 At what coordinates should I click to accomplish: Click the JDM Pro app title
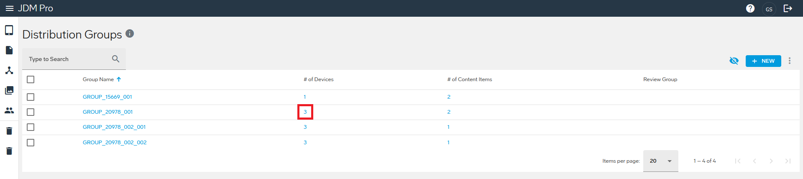(x=36, y=8)
